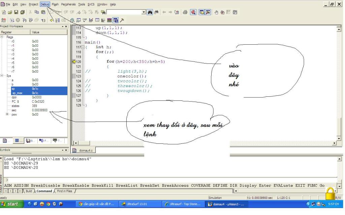Viewport: 345px width, 215px height.
Task: Expand the psw register node
Action: tap(7, 115)
